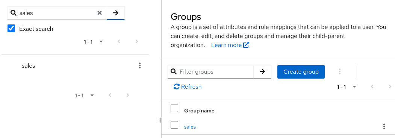Screen dimensions: 395x138
Task: Go to next page in upper tree pagination
Action: [x=137, y=42]
